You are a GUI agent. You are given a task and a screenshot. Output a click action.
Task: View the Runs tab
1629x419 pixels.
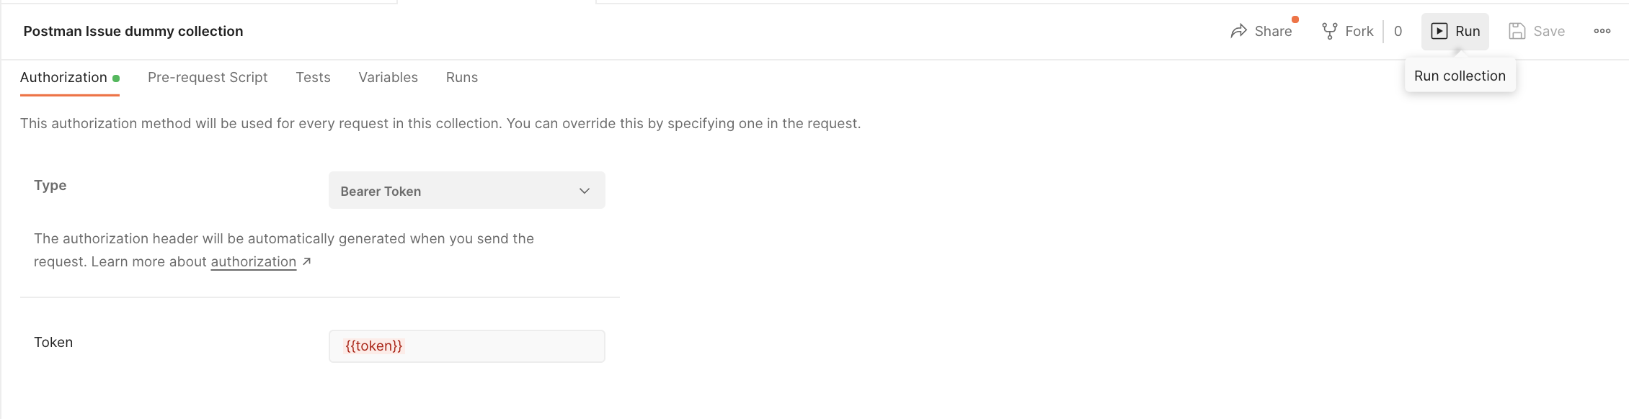(461, 77)
